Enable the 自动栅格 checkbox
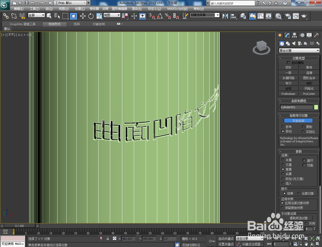Image resolution: width=322 pixels, height=247 pixels. click(288, 62)
